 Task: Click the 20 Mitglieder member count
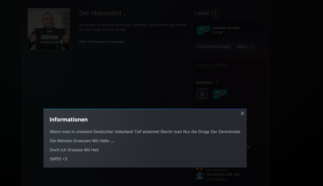coord(216,179)
